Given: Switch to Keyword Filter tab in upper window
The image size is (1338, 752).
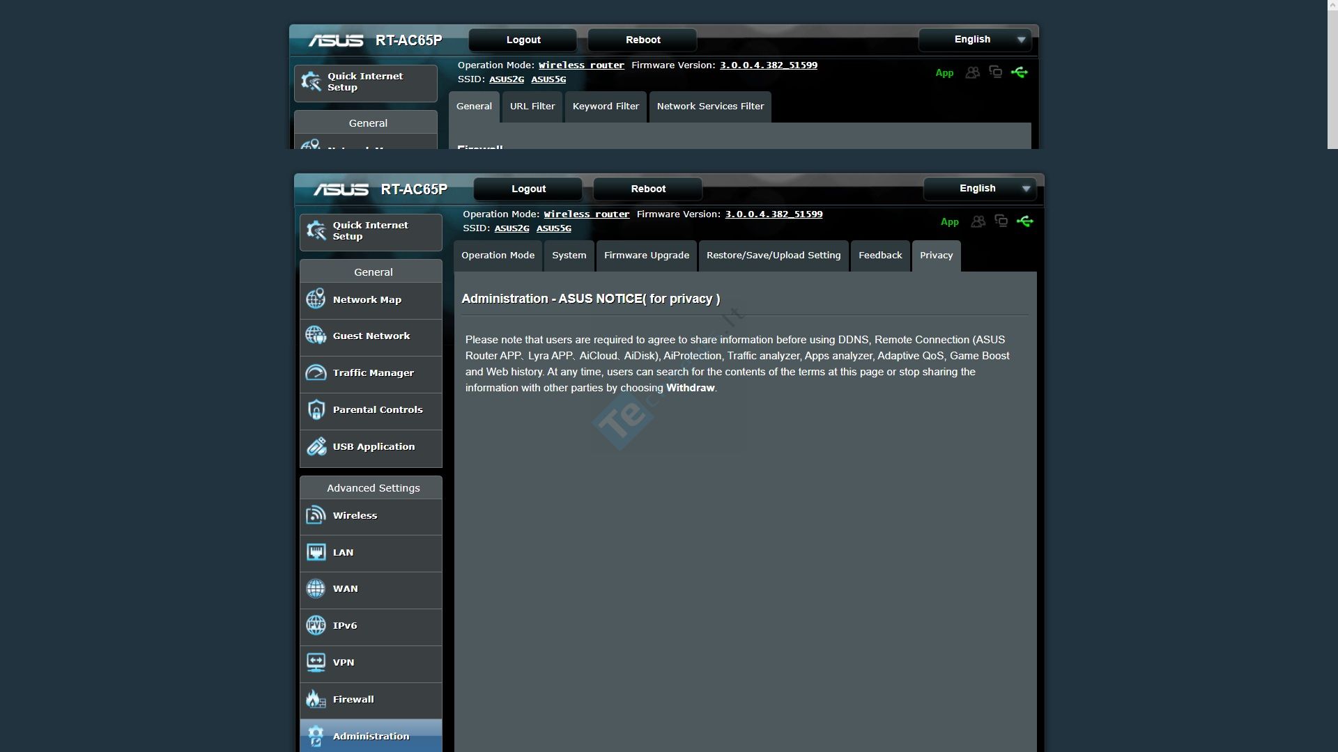Looking at the screenshot, I should pyautogui.click(x=606, y=107).
